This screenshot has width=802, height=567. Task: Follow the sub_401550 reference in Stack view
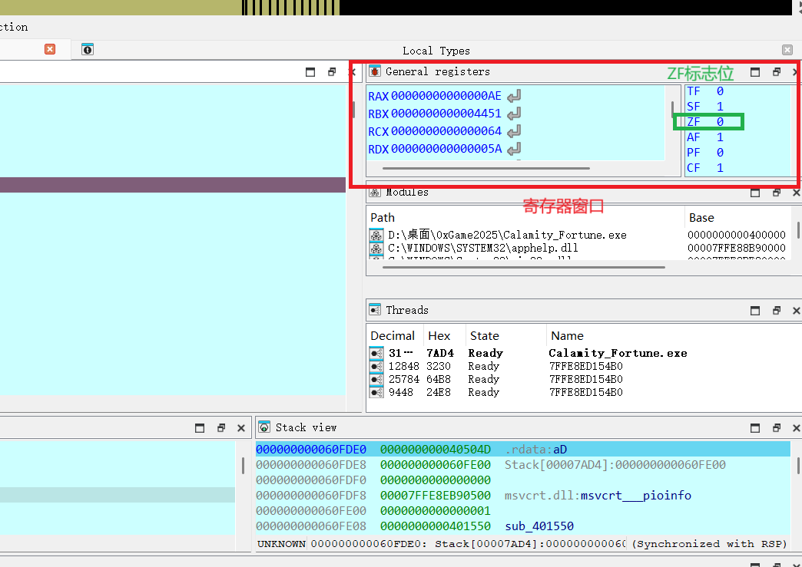click(x=539, y=526)
